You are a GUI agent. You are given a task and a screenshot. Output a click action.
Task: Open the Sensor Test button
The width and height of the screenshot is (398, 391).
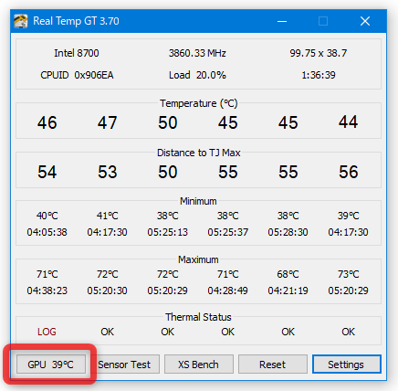pos(124,364)
